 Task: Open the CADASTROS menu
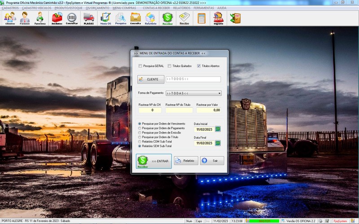(x=10, y=8)
